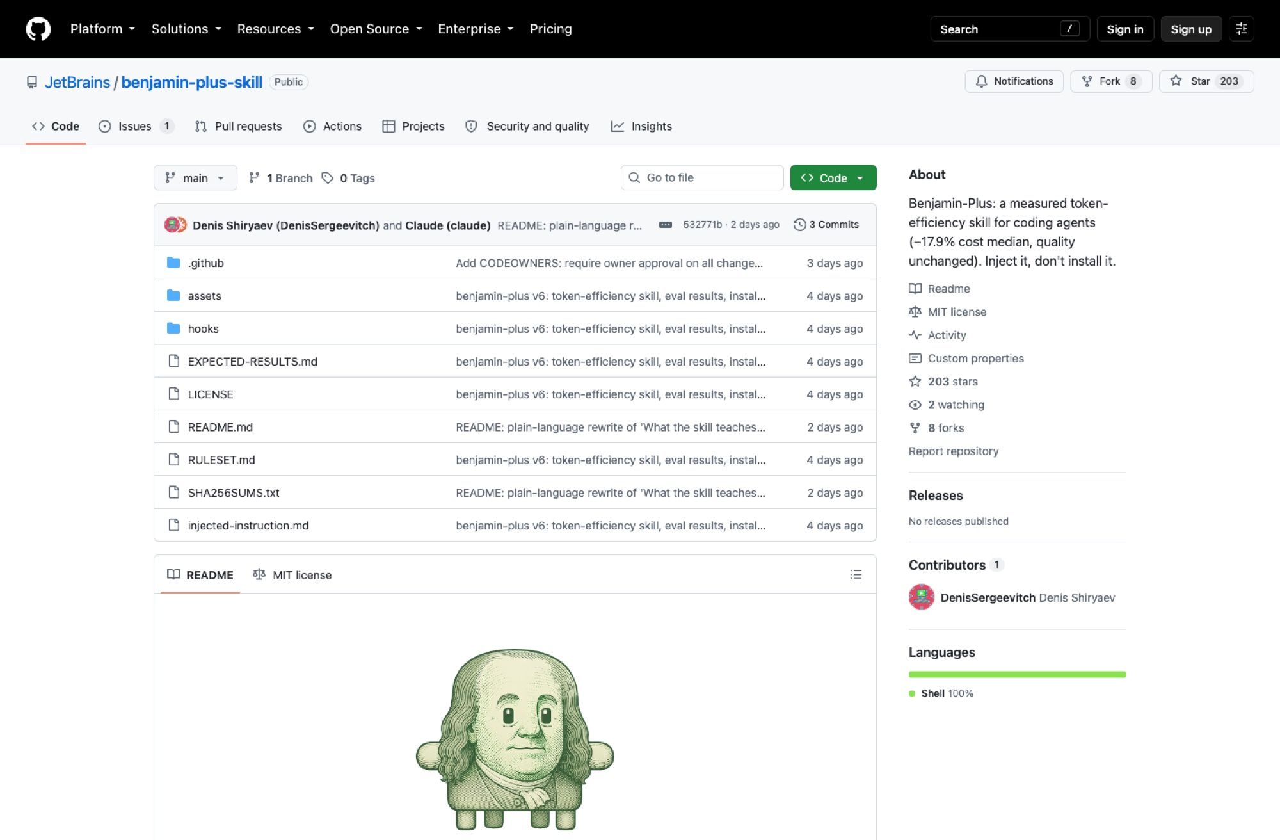1280x840 pixels.
Task: Switch to the Pull requests tab
Action: [238, 126]
